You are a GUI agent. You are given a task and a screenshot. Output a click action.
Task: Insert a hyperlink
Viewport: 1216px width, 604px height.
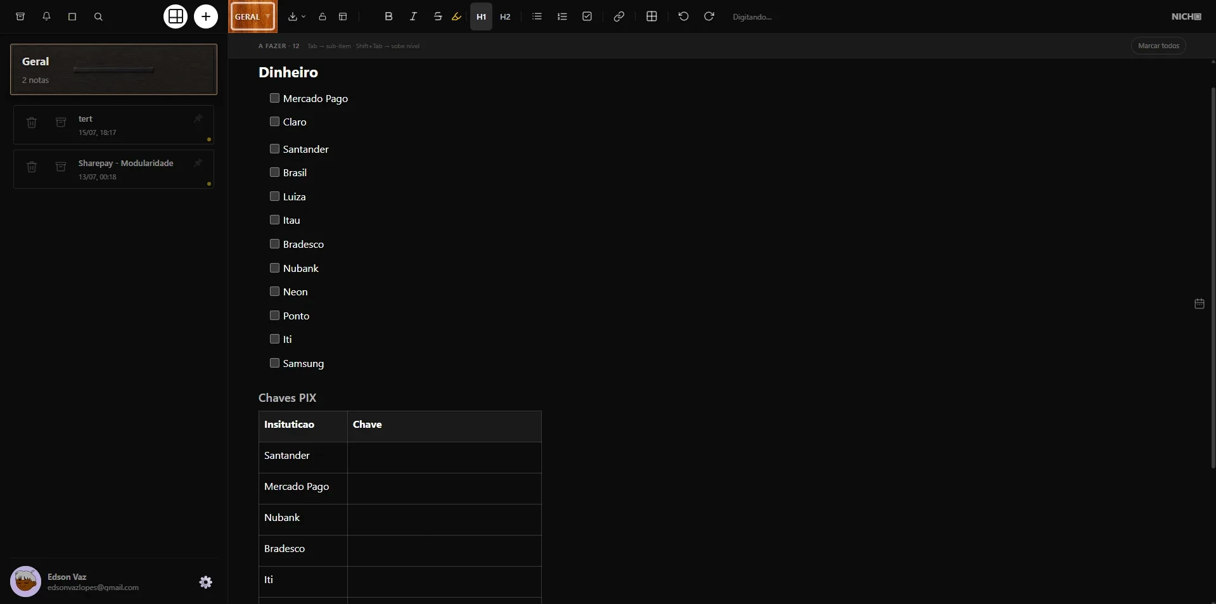point(619,16)
